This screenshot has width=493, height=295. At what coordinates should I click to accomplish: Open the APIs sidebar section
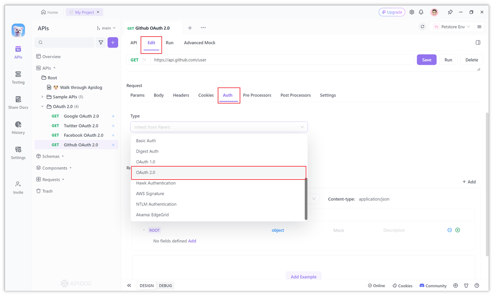[x=18, y=53]
